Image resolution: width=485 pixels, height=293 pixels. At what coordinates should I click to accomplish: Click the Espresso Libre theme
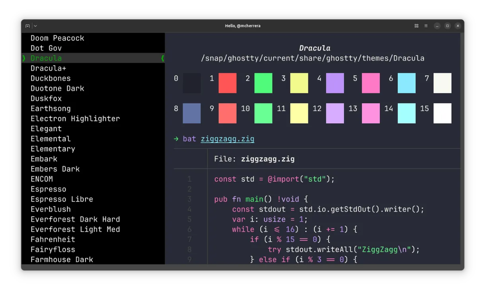(62, 199)
